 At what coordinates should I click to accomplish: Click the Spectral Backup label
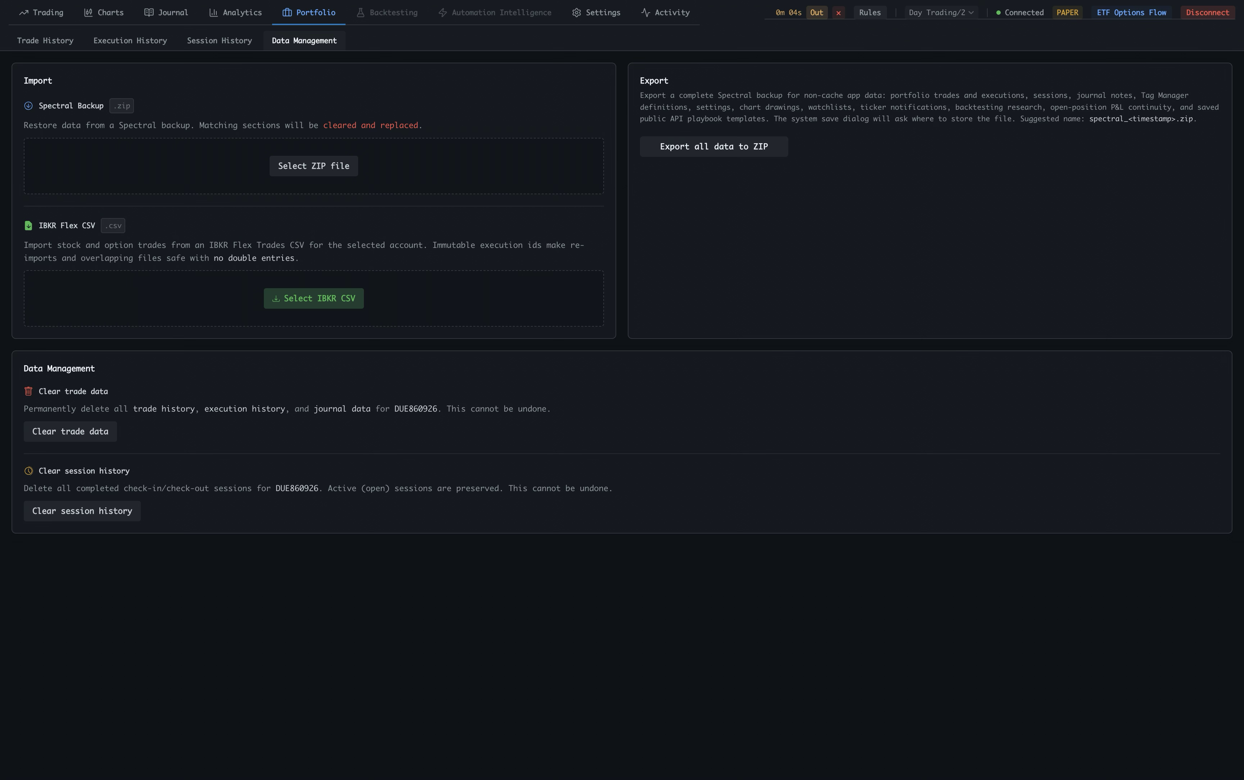(x=71, y=106)
